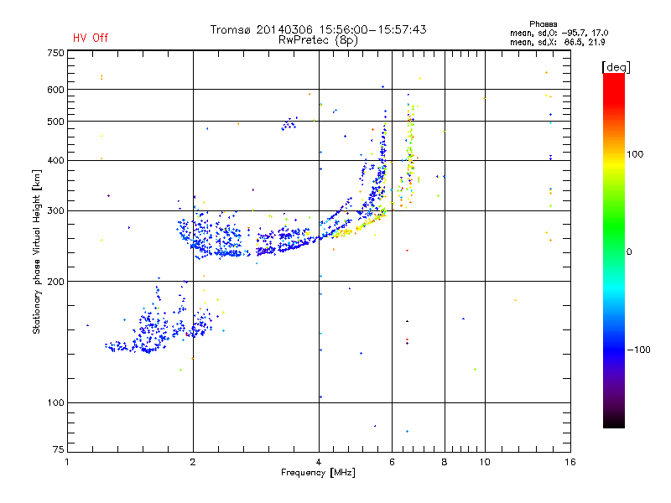This screenshot has width=671, height=503.
Task: Click y-axis tick label '750'
Action: point(55,53)
